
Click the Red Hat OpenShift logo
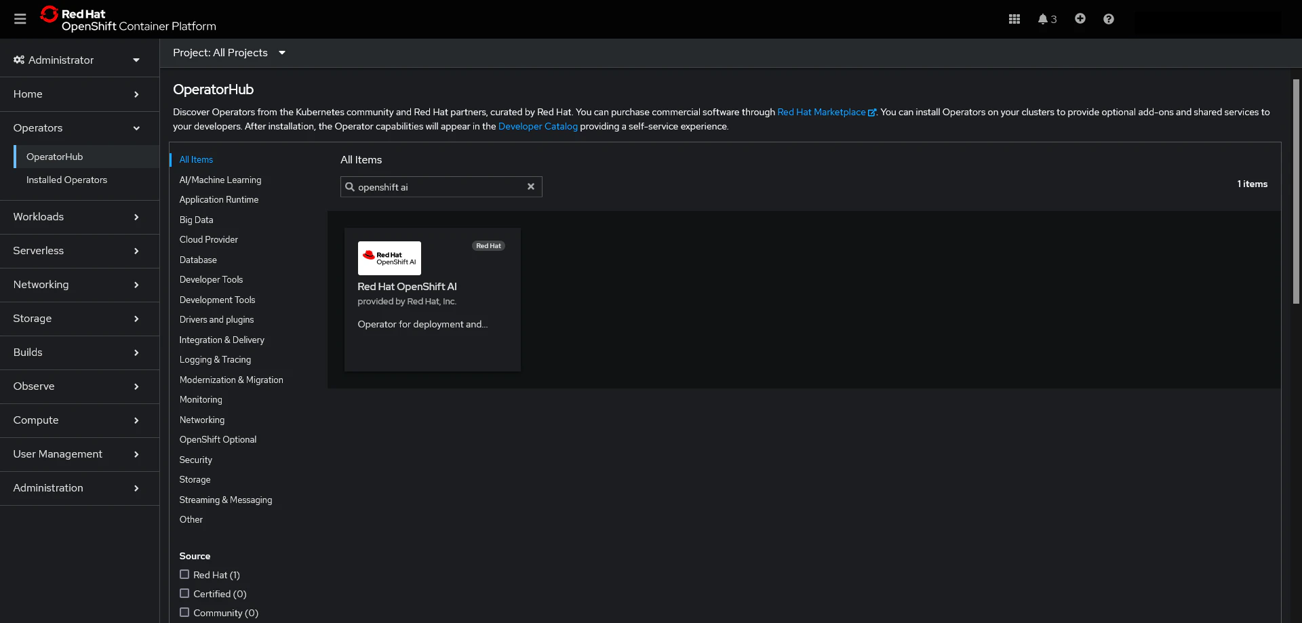[128, 19]
